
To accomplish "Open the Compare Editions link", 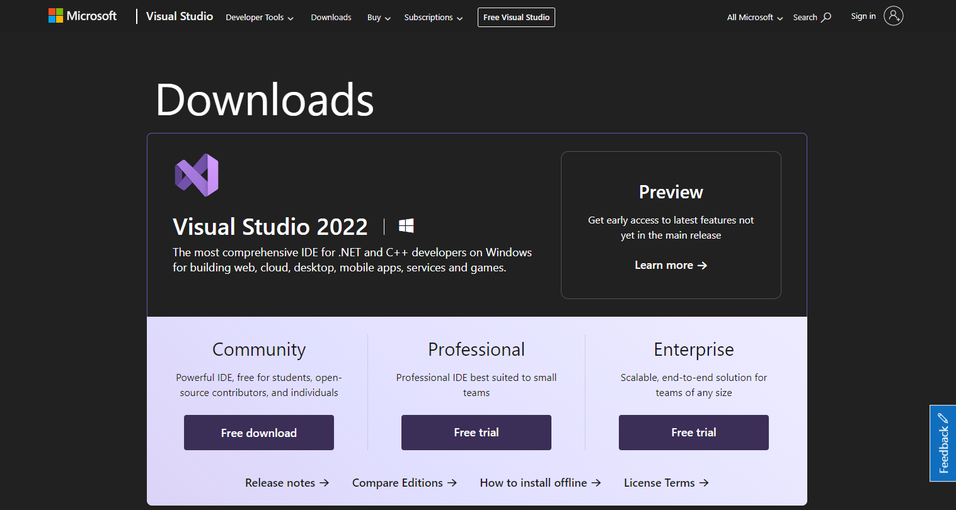I will click(405, 483).
